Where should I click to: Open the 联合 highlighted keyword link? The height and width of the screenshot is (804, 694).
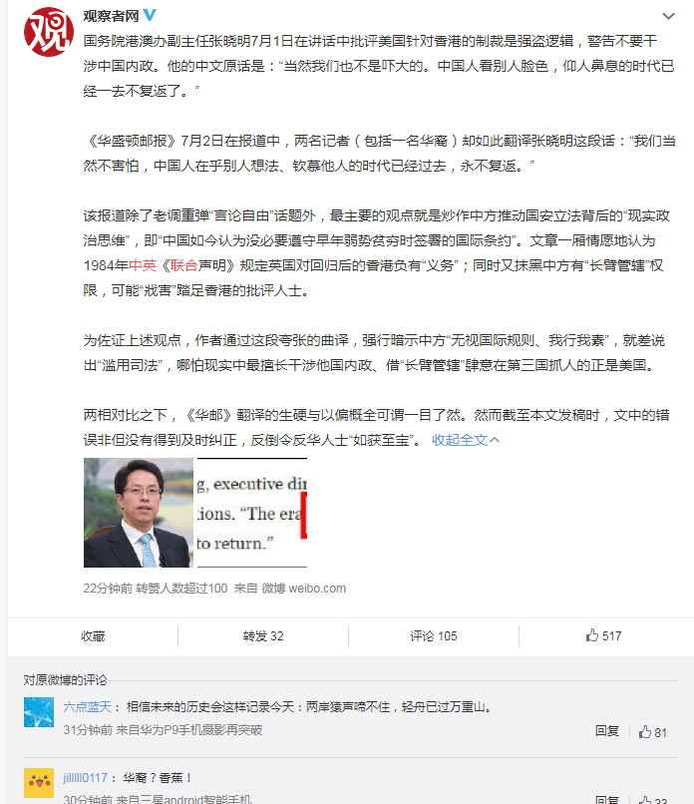tap(184, 265)
